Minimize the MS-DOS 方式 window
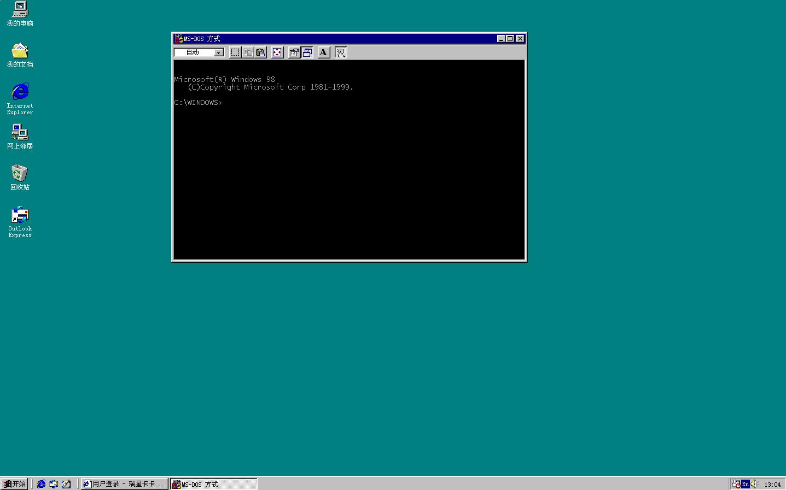 click(x=501, y=39)
